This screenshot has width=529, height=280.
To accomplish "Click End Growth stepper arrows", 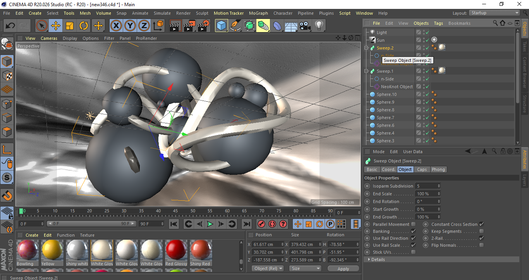I will click(439, 217).
